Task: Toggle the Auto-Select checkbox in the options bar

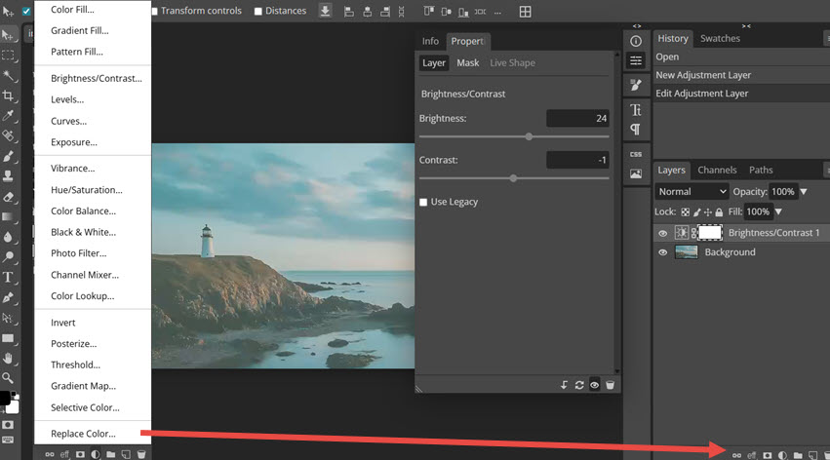Action: tap(26, 11)
